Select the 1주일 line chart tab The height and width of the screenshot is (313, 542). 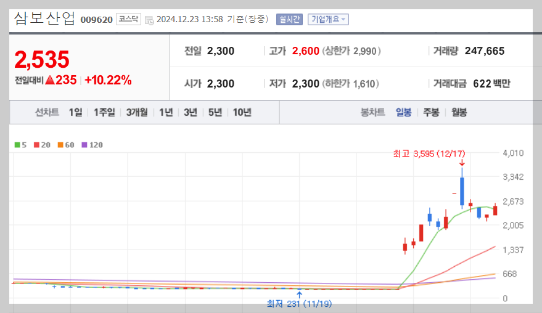(x=104, y=112)
